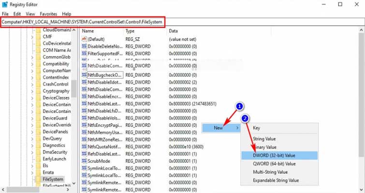The image size is (365, 193).
Task: Choose QWORD (64-bit) Value from the submenu
Action: [x=279, y=164]
